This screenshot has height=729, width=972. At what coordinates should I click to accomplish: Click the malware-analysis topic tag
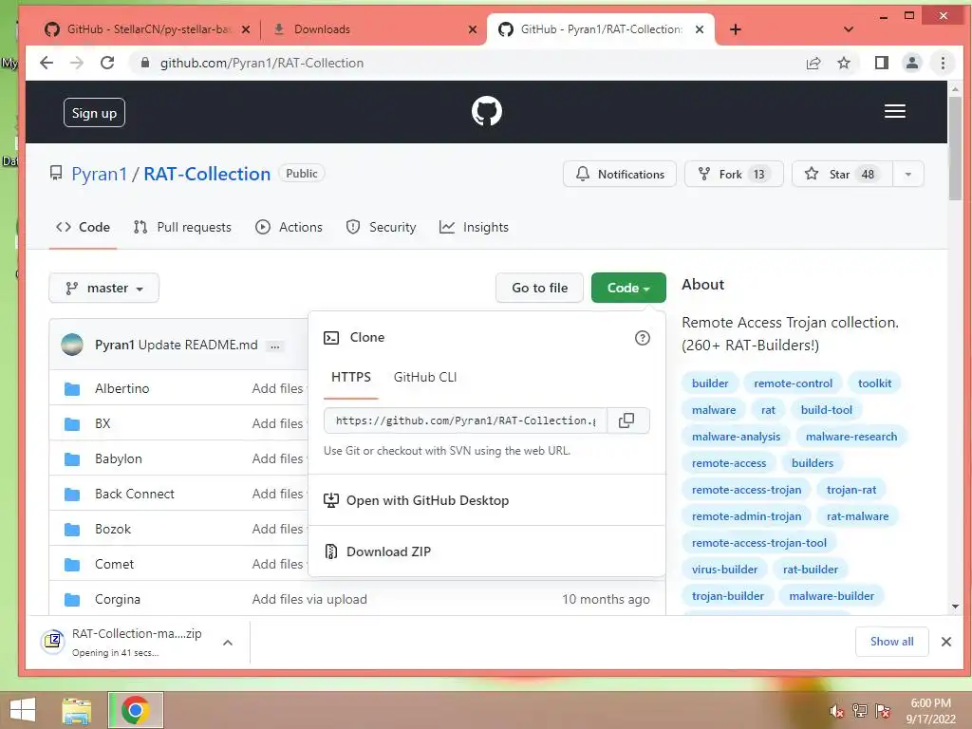click(736, 437)
